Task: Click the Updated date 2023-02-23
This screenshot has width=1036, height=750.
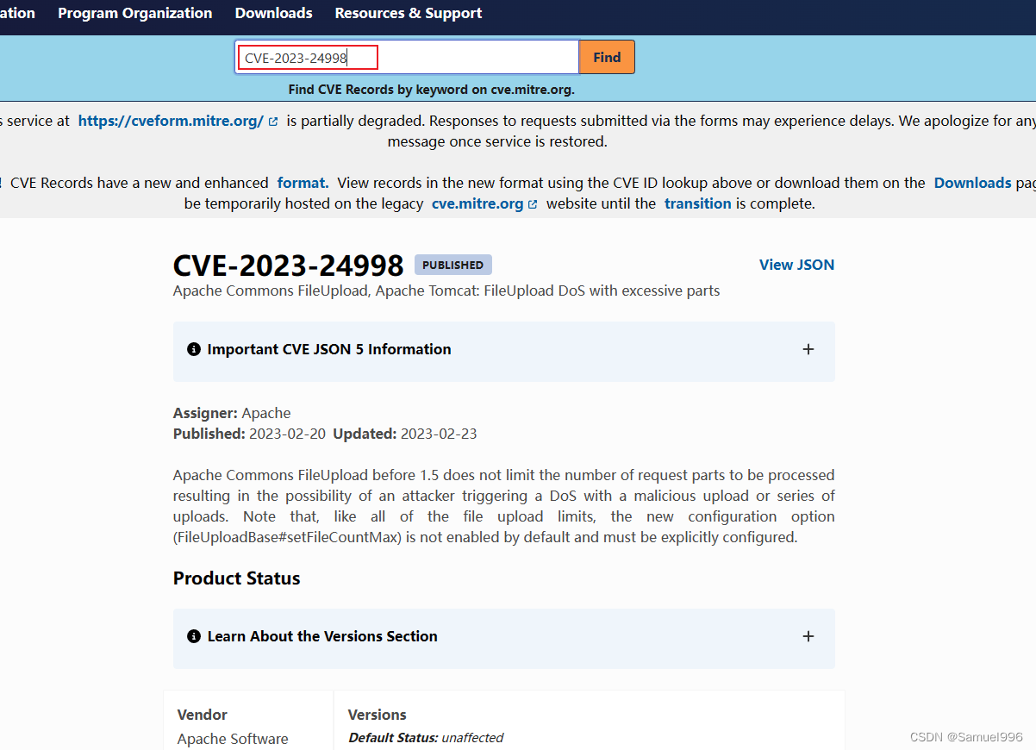Action: tap(439, 434)
